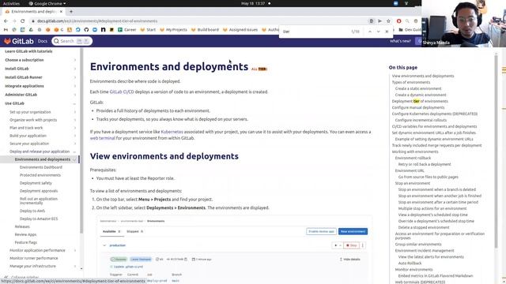This screenshot has height=284, width=506.
Task: Open the Ubuntu Activities overview
Action: (11, 3)
